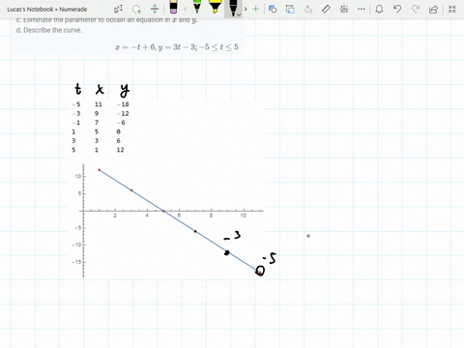464x348 pixels.
Task: Select the green pen
Action: pyautogui.click(x=197, y=7)
